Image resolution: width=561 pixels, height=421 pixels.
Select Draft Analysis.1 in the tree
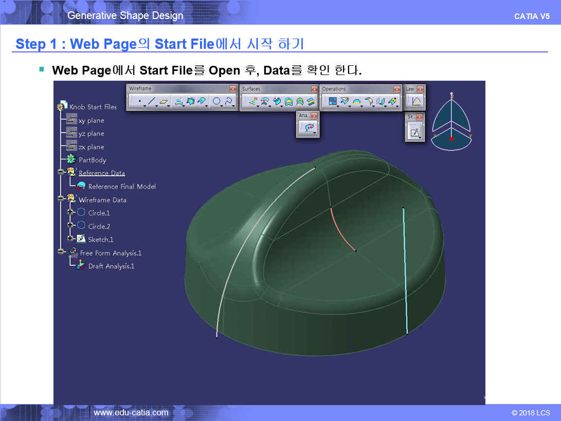point(111,266)
